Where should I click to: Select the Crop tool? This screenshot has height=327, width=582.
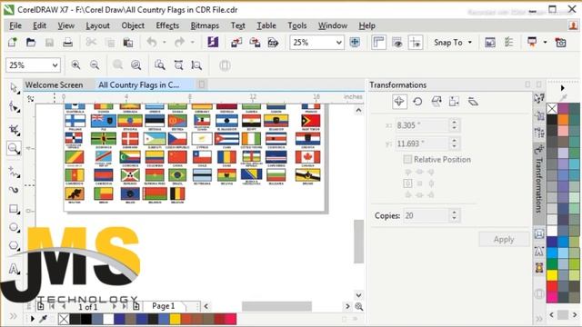tap(15, 130)
